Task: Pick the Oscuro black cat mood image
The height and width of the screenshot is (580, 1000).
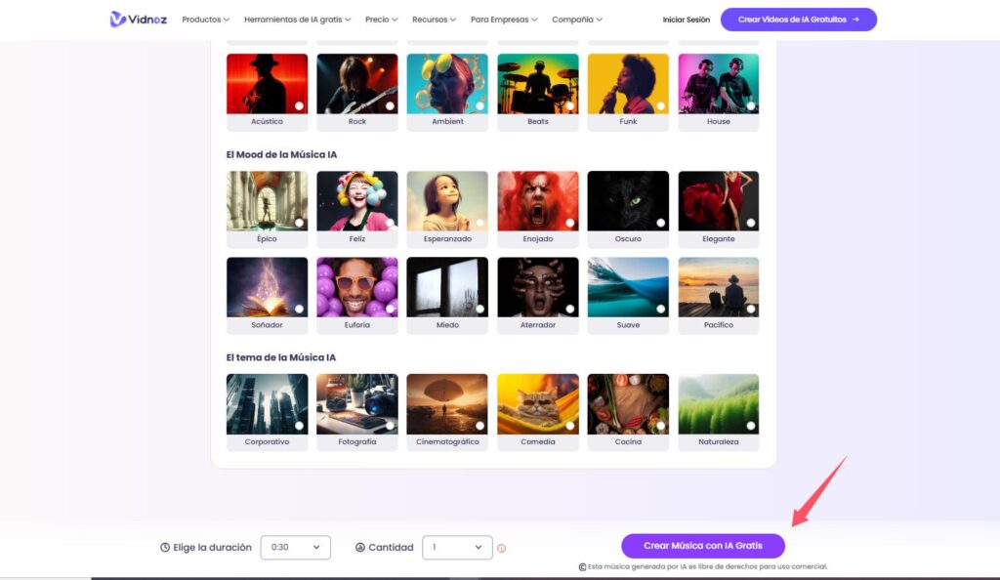Action: [628, 201]
